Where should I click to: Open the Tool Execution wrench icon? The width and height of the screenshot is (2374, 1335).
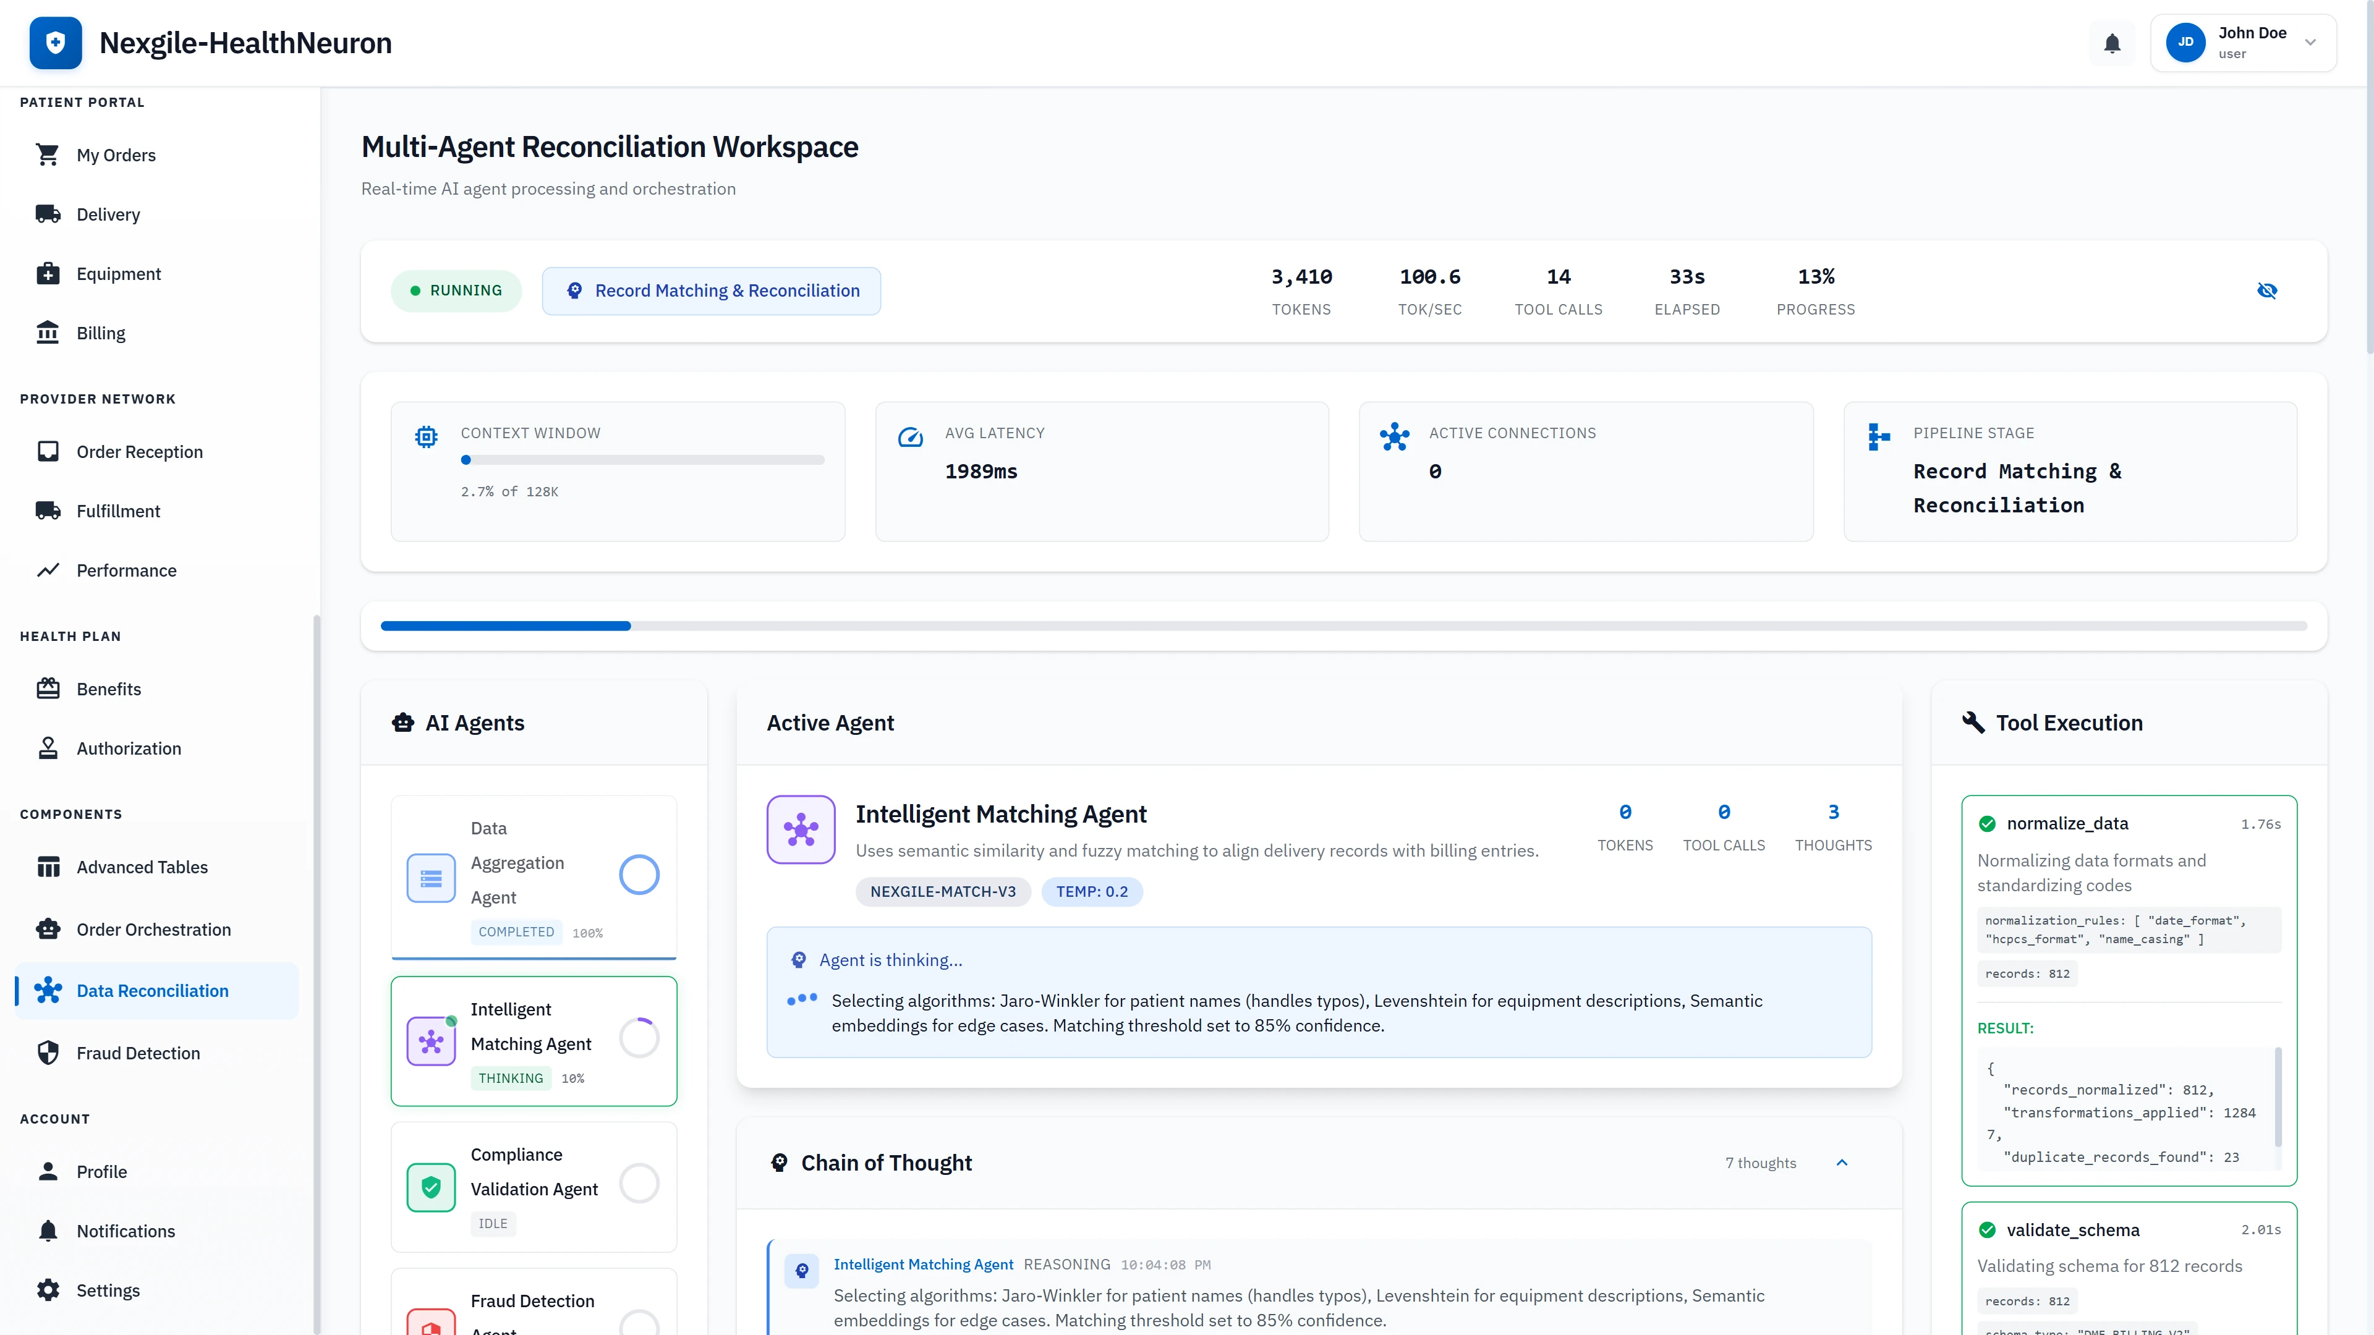(x=1974, y=723)
